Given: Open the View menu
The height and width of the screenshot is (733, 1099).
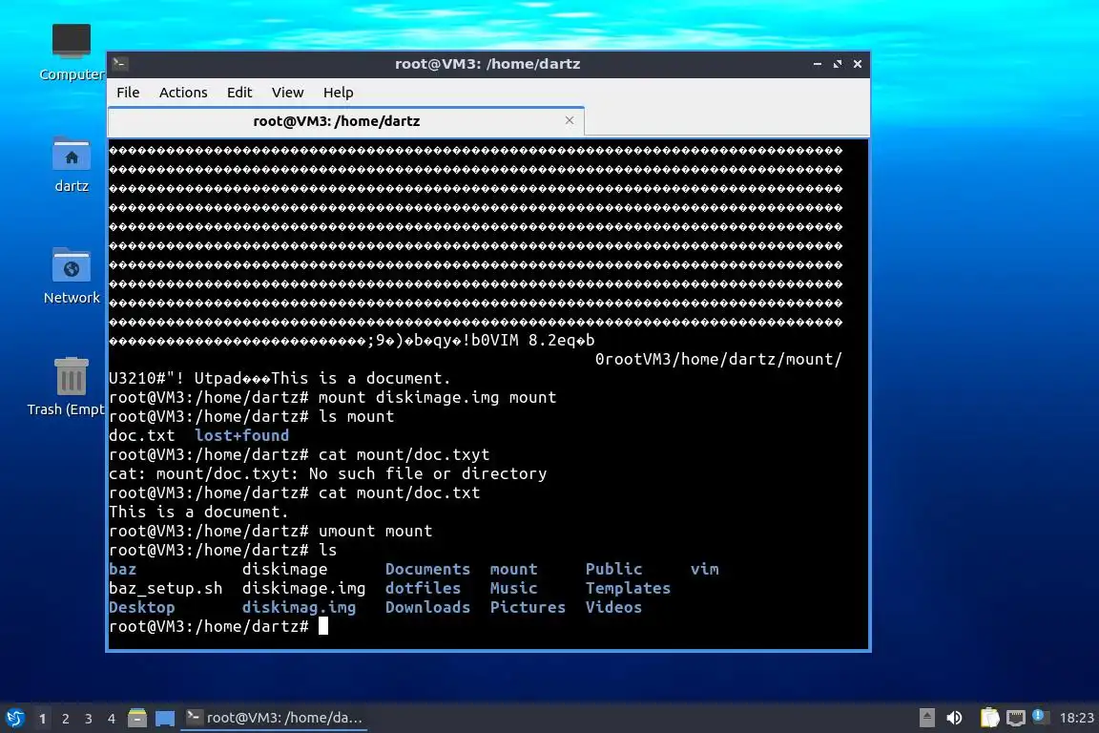Looking at the screenshot, I should pyautogui.click(x=287, y=93).
